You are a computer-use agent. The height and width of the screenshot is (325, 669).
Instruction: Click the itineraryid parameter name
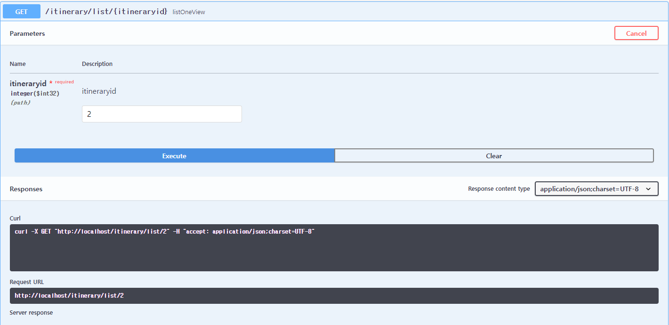[28, 83]
